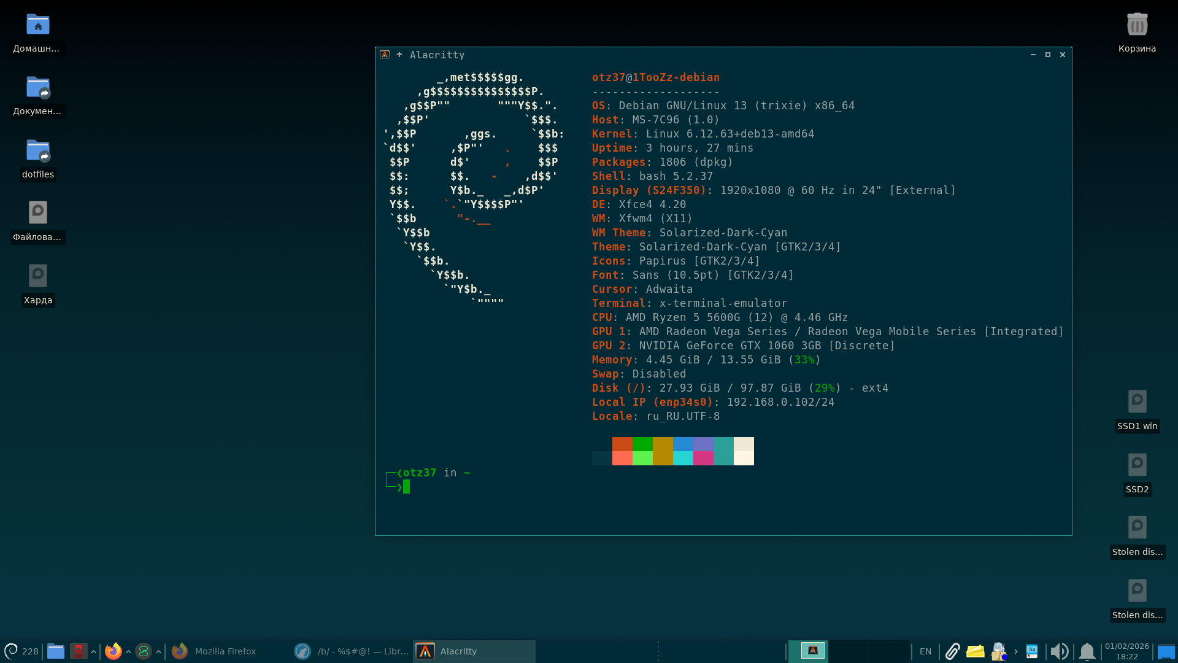Select SSD1 win drive icon
Screen dimensions: 1178x663
pyautogui.click(x=1137, y=402)
